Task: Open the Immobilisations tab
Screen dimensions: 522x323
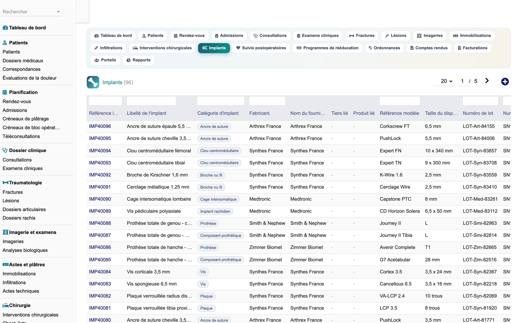Action: point(472,36)
